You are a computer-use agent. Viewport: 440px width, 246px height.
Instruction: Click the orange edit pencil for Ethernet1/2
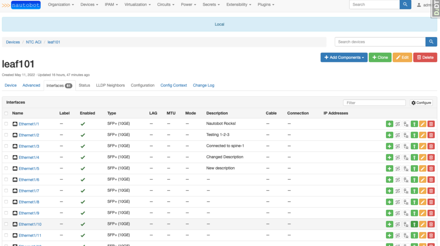[x=423, y=135]
